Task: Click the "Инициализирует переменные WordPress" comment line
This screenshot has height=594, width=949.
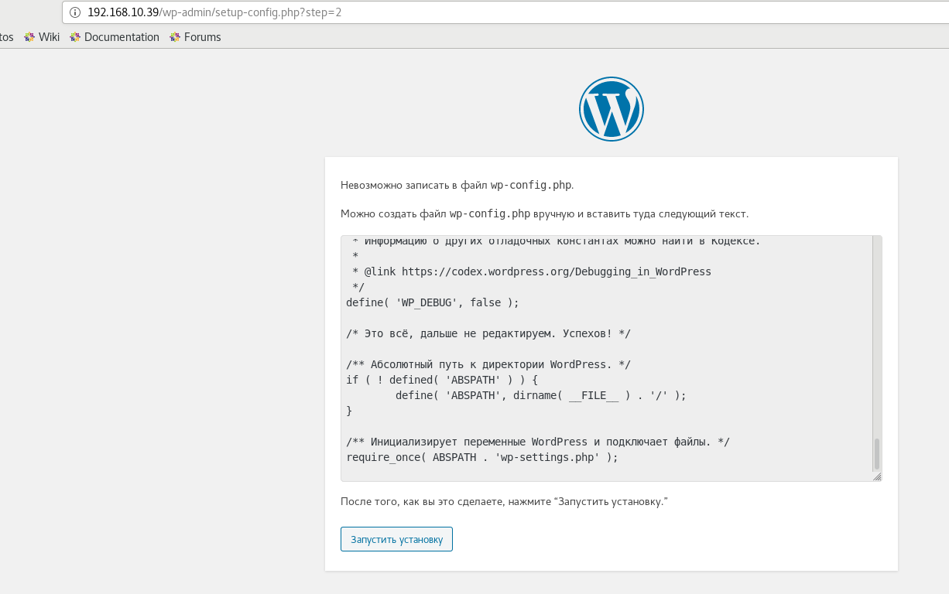Action: (x=538, y=442)
